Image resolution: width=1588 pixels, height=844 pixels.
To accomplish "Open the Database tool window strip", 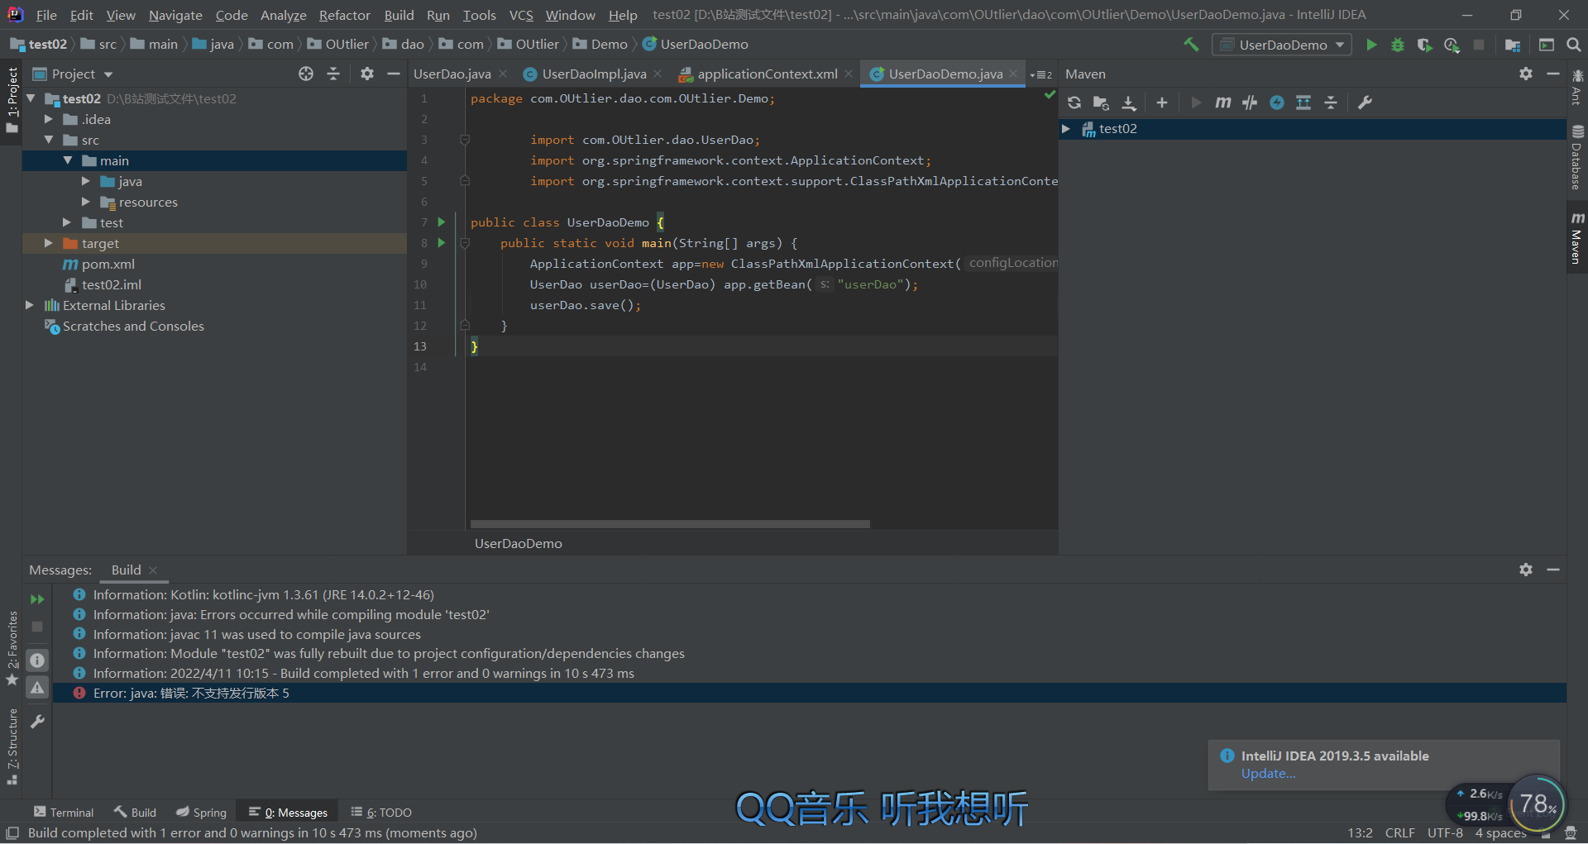I will [x=1577, y=157].
